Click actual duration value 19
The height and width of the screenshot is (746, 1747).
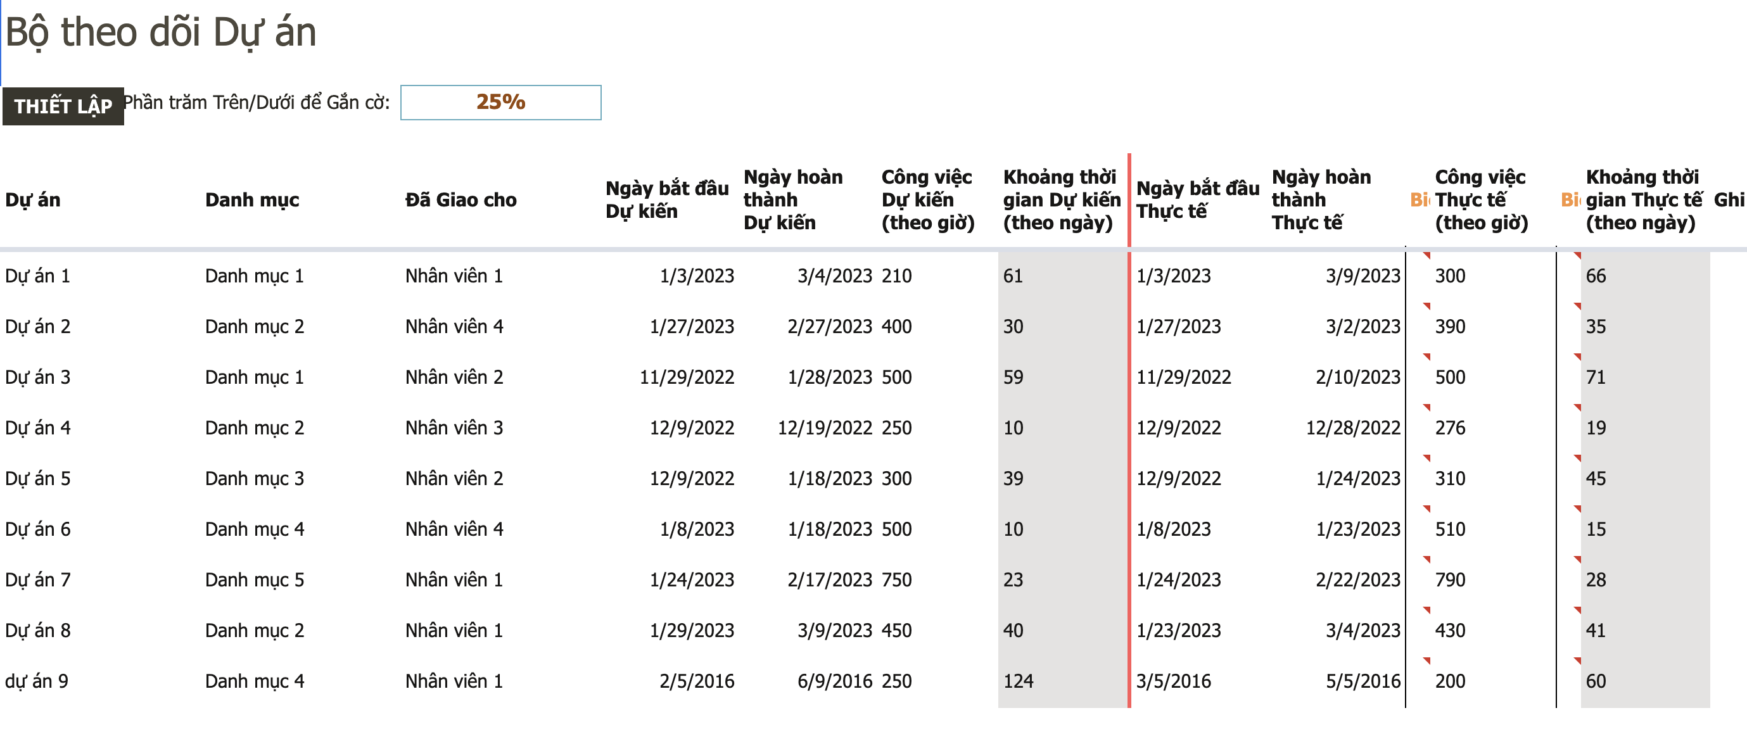tap(1596, 428)
